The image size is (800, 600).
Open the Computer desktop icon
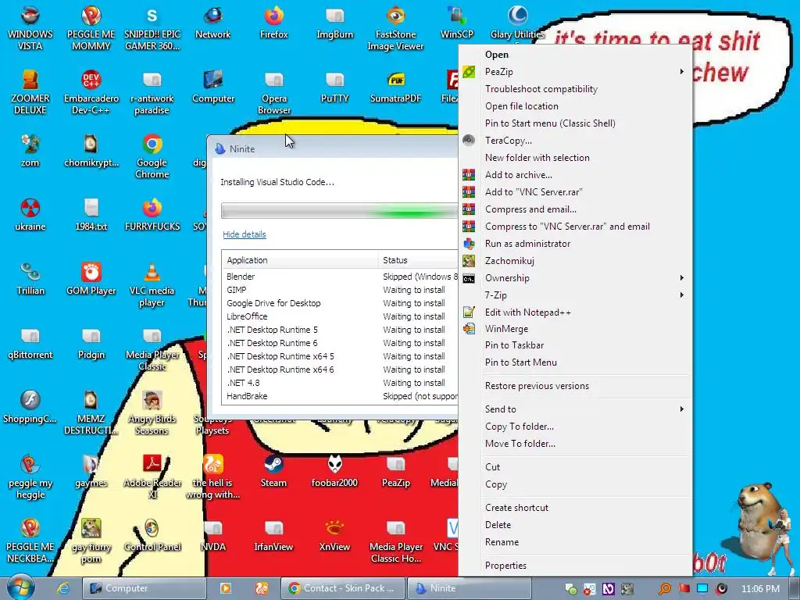point(212,86)
